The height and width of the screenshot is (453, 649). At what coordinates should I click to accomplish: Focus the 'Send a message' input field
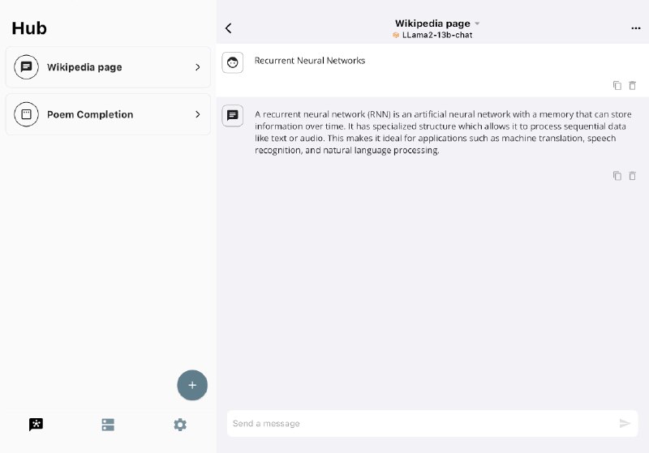(422, 423)
